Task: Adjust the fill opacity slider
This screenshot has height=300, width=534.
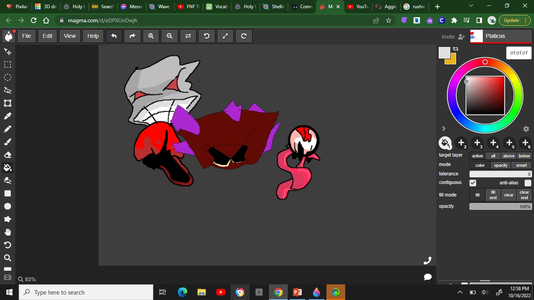Action: pos(500,206)
